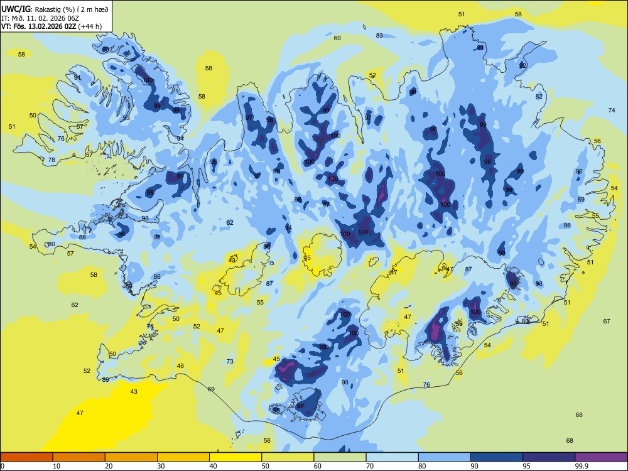Select the 10–20 orange legend swatch
Screen dimensions: 628x471
click(x=79, y=457)
